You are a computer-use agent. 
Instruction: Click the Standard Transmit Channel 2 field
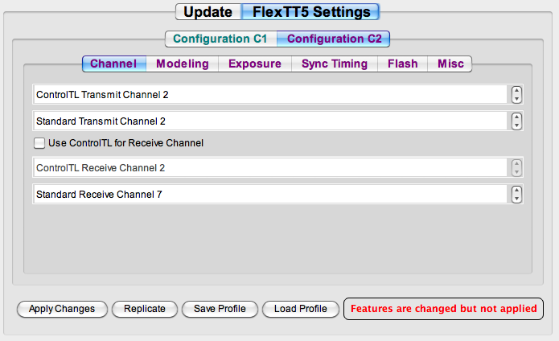tap(270, 121)
